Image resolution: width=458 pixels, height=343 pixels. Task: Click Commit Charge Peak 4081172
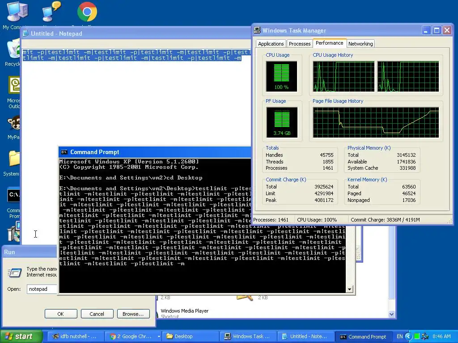(324, 200)
